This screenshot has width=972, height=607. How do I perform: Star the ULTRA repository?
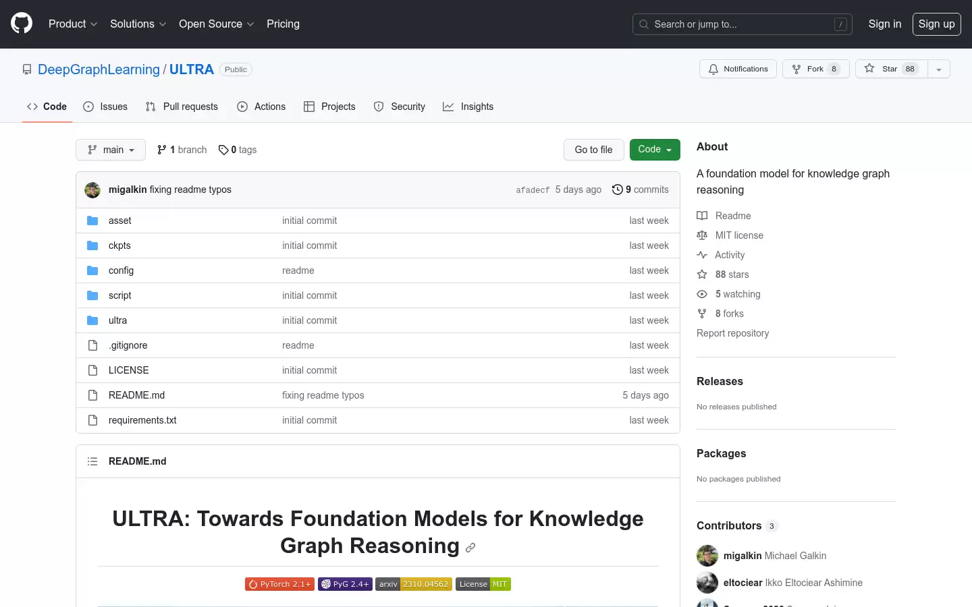891,69
